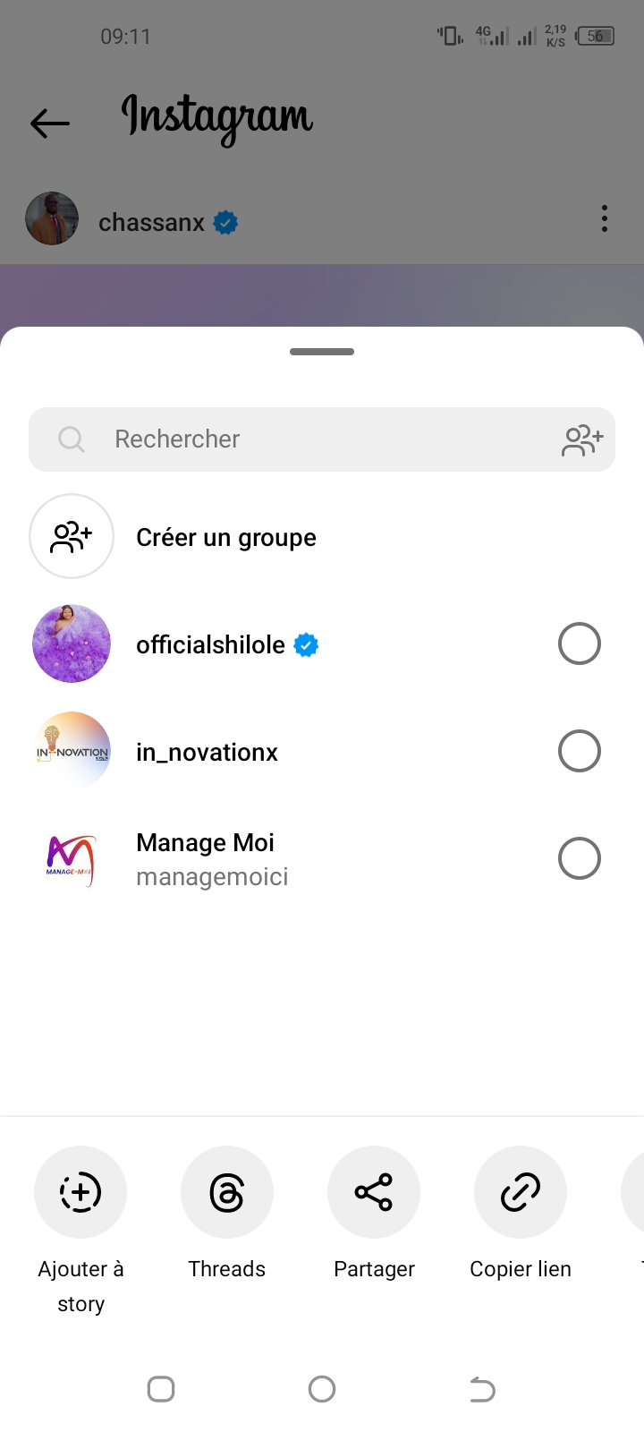The image size is (644, 1432).
Task: Tap the back arrow icon
Action: 50,123
